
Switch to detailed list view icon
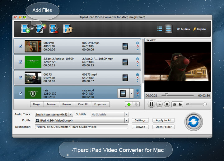click(x=168, y=29)
